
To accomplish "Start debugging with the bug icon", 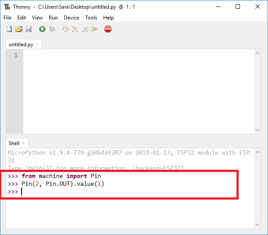I will (x=52, y=29).
